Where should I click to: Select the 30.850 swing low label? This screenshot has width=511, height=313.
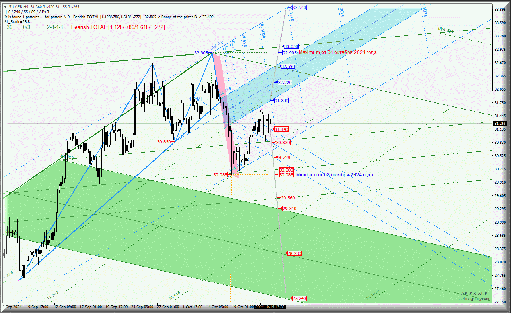pyautogui.click(x=164, y=142)
